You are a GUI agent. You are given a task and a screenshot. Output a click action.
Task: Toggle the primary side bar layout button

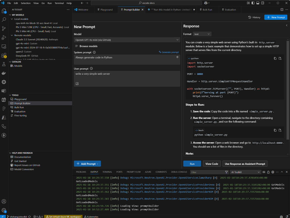tap(253, 3)
